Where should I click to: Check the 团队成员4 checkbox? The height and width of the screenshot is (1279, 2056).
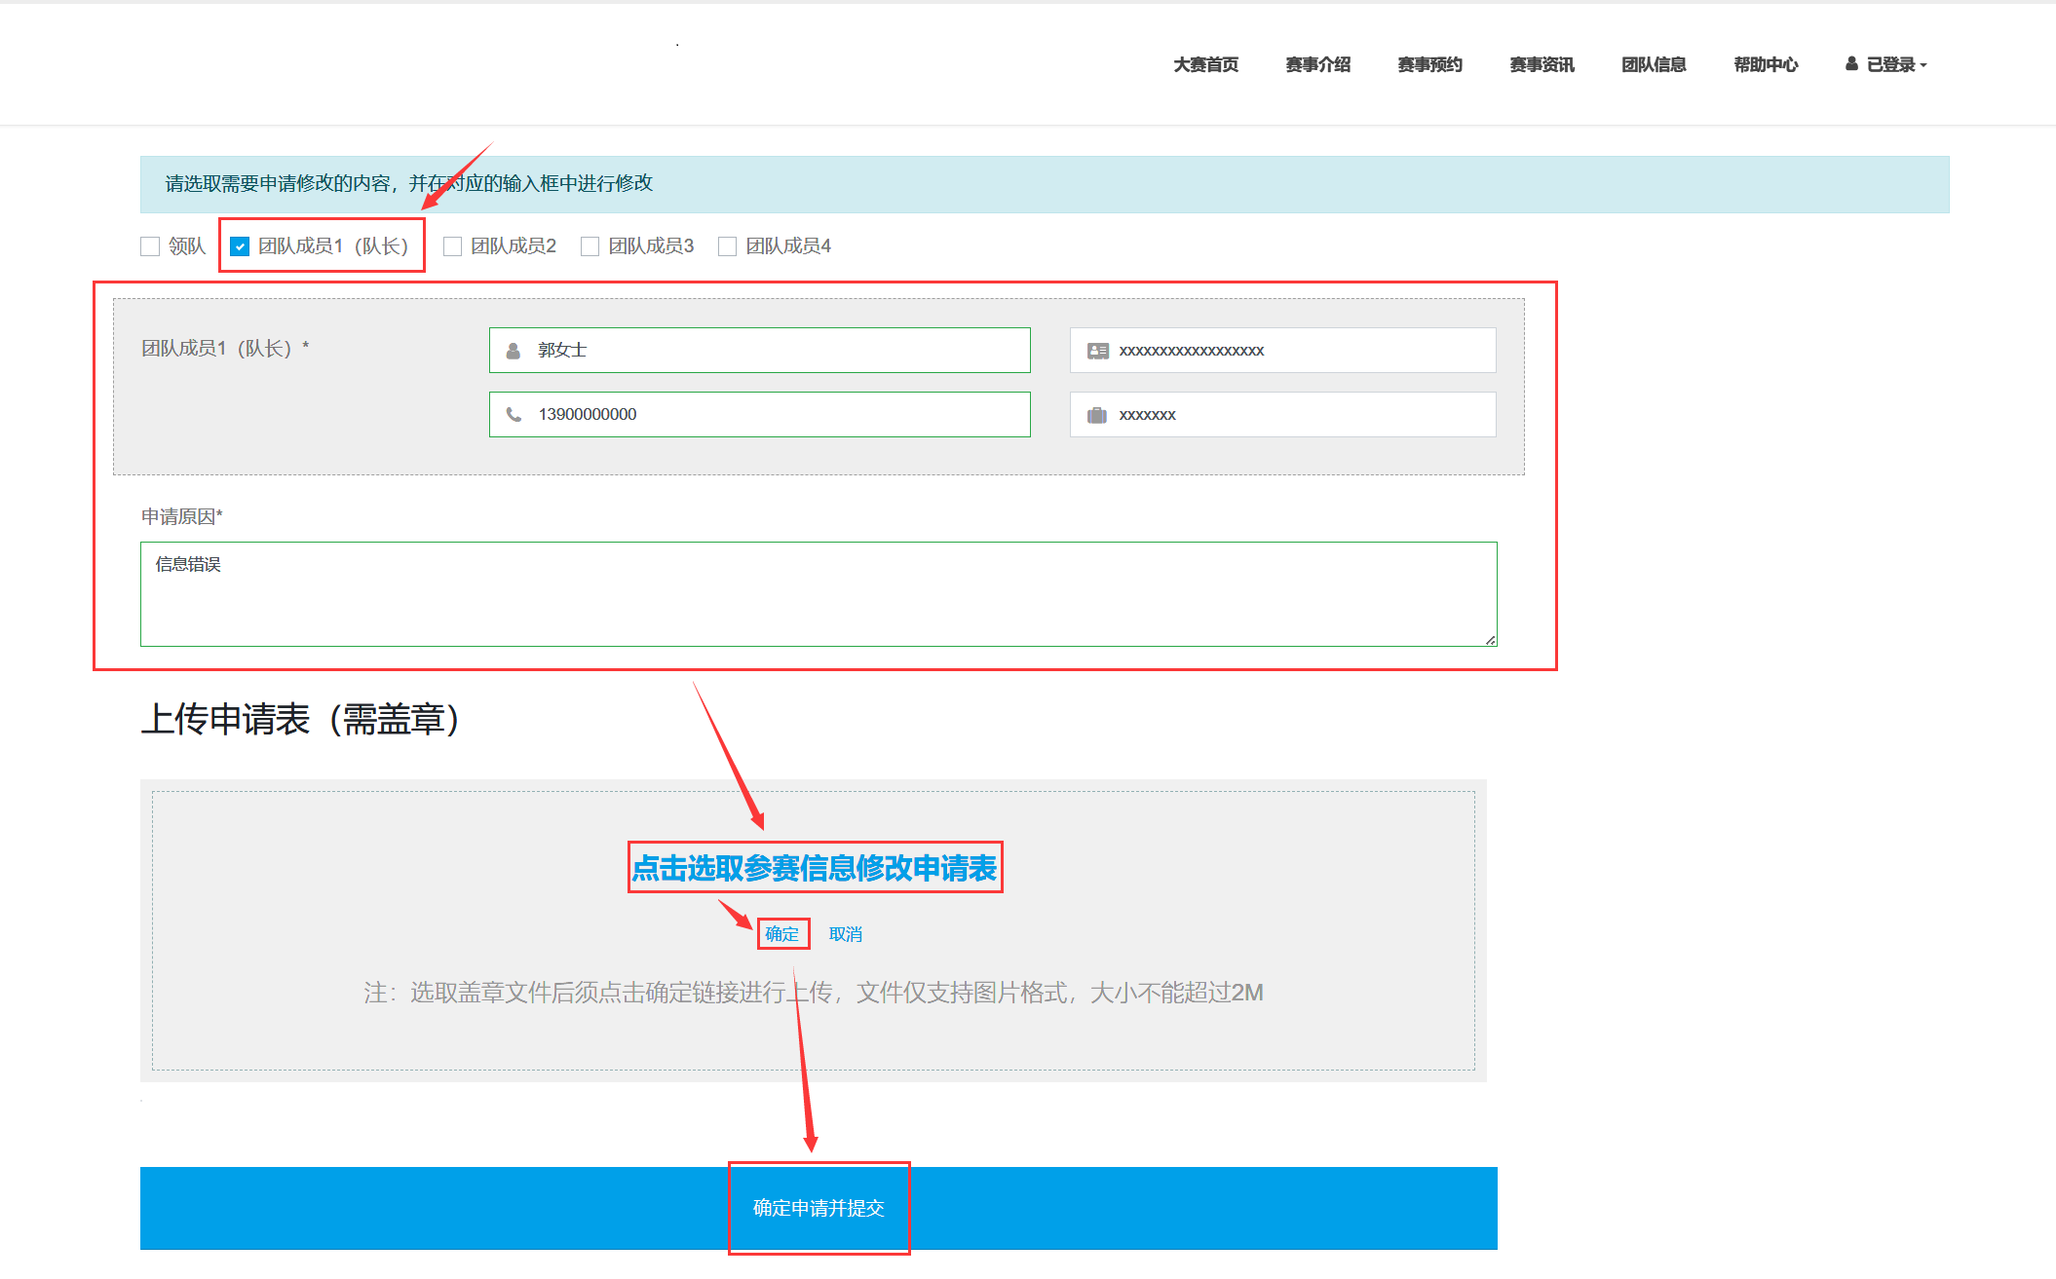point(727,246)
